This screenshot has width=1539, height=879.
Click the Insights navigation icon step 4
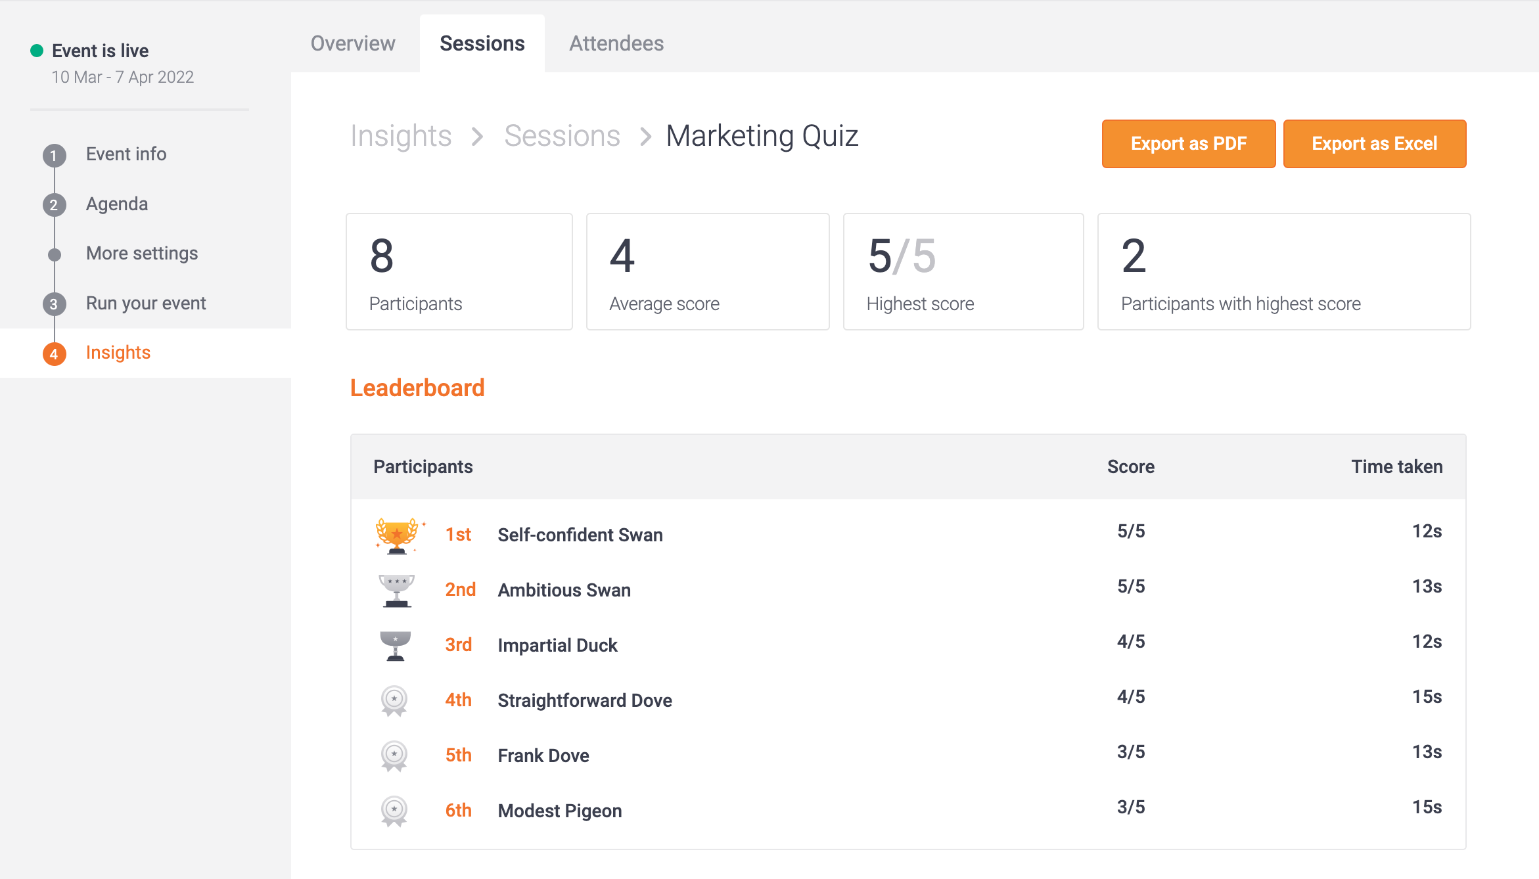click(55, 353)
